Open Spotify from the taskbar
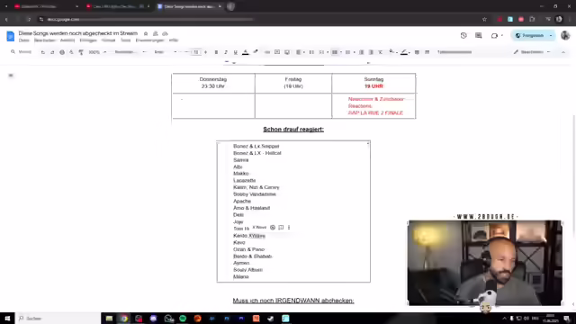This screenshot has width=576, height=324. 183,318
